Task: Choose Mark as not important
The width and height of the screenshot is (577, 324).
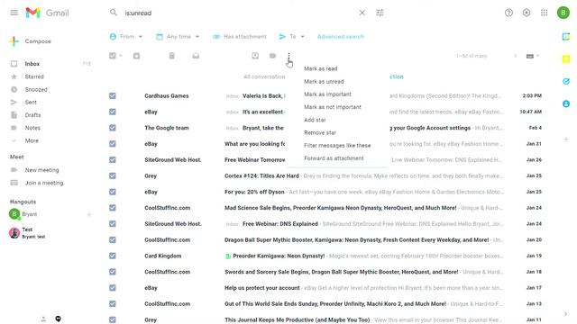Action: point(333,107)
